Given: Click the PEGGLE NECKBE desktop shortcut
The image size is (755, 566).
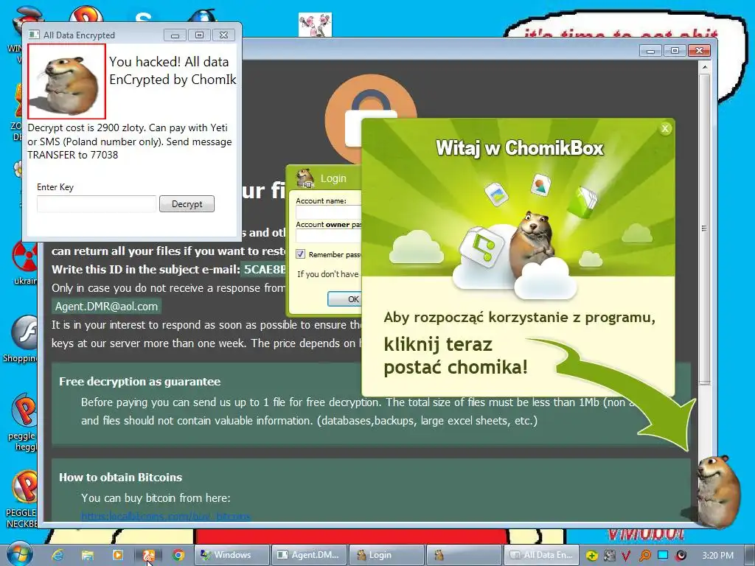Looking at the screenshot, I should pyautogui.click(x=23, y=499).
